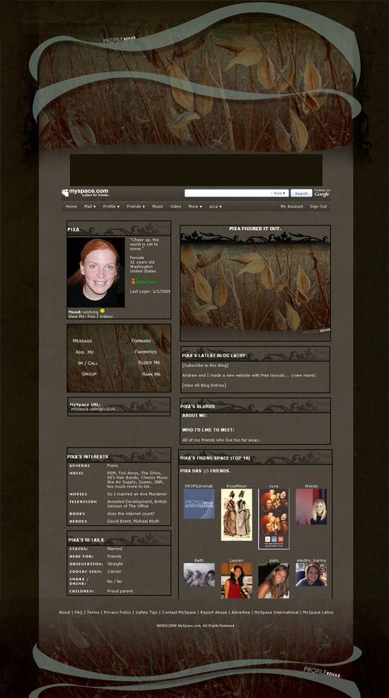Click Contact MySpace in footer
The image size is (389, 698).
tap(179, 612)
